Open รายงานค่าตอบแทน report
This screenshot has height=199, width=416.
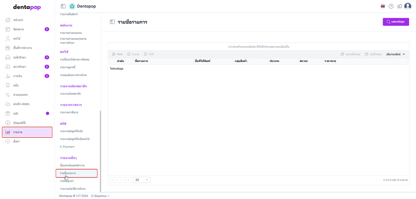pos(71,33)
